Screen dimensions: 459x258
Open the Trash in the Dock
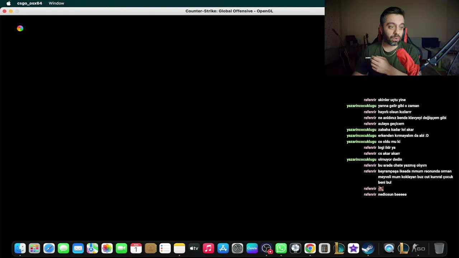pos(439,248)
